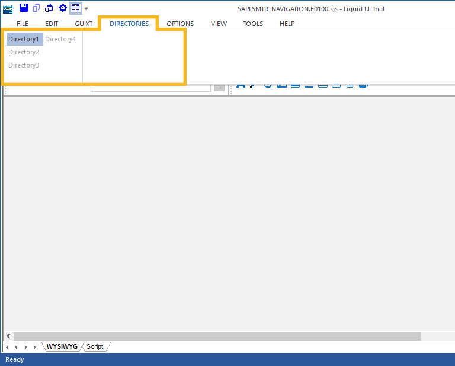The width and height of the screenshot is (455, 366).
Task: Jump to last tab using navigation arrow
Action: point(36,347)
